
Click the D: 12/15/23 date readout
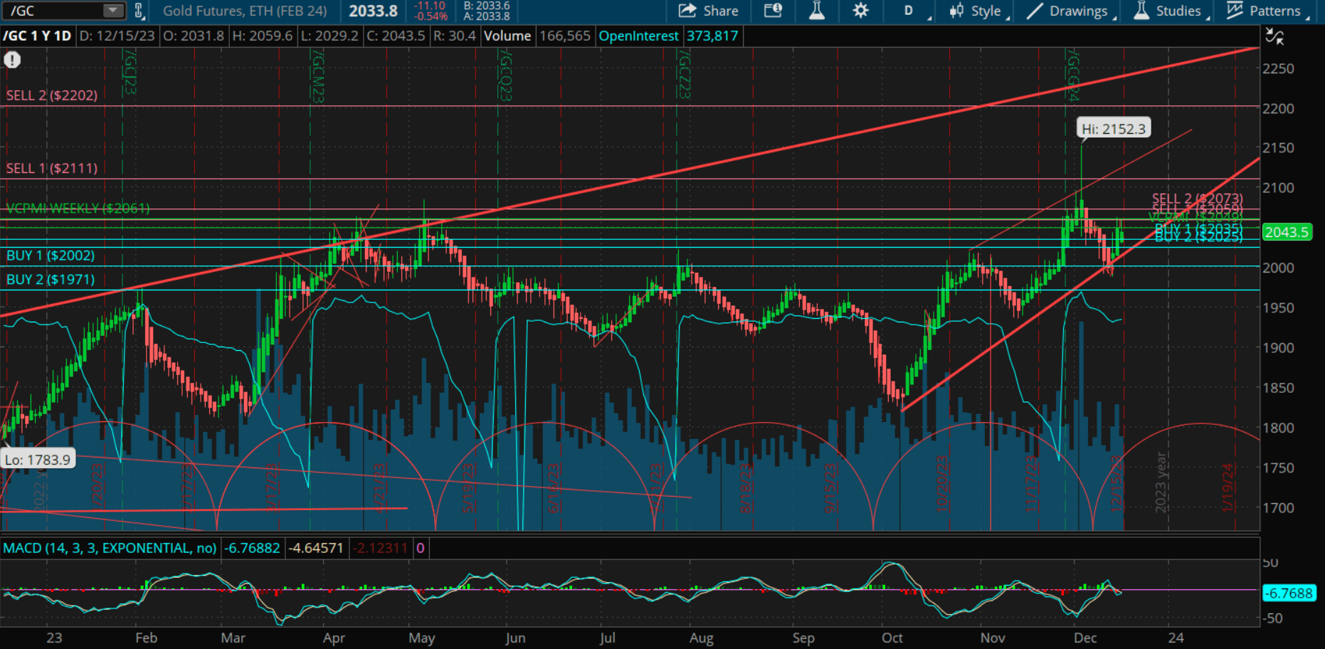117,36
